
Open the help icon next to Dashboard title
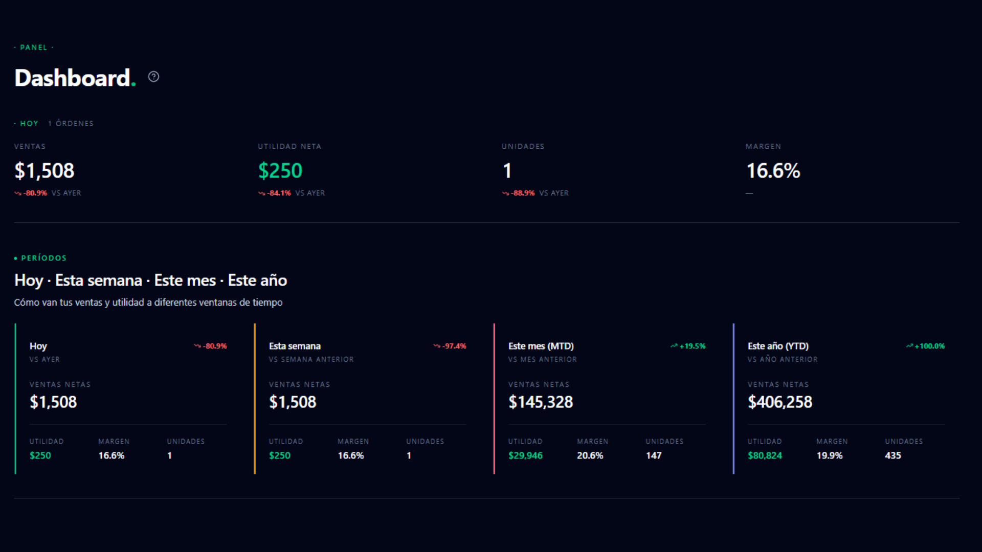click(x=153, y=76)
